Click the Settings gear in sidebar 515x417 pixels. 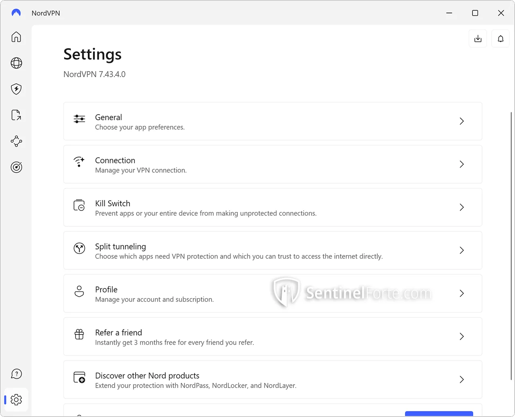coord(16,400)
